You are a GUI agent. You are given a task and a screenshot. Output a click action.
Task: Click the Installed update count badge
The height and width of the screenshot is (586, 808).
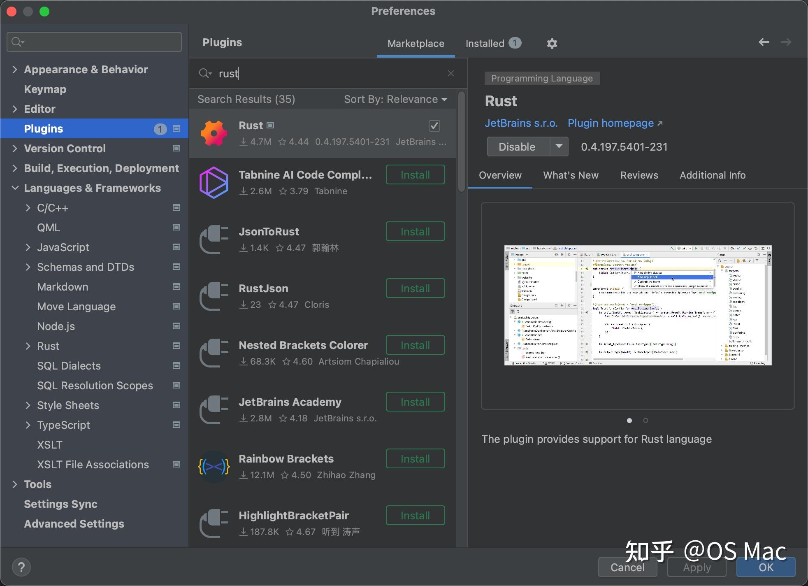click(x=515, y=43)
